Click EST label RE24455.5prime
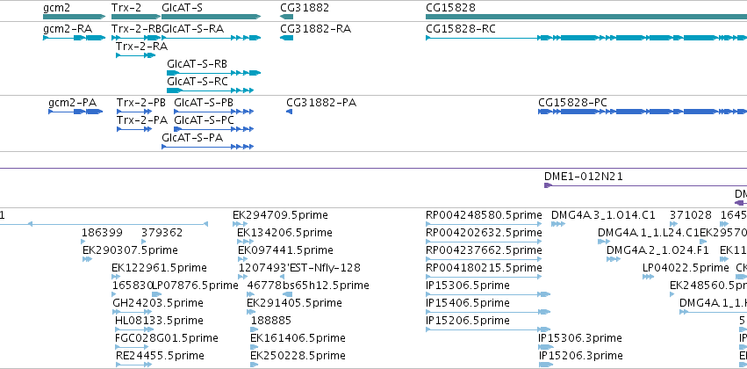The image size is (747, 369). tap(160, 356)
